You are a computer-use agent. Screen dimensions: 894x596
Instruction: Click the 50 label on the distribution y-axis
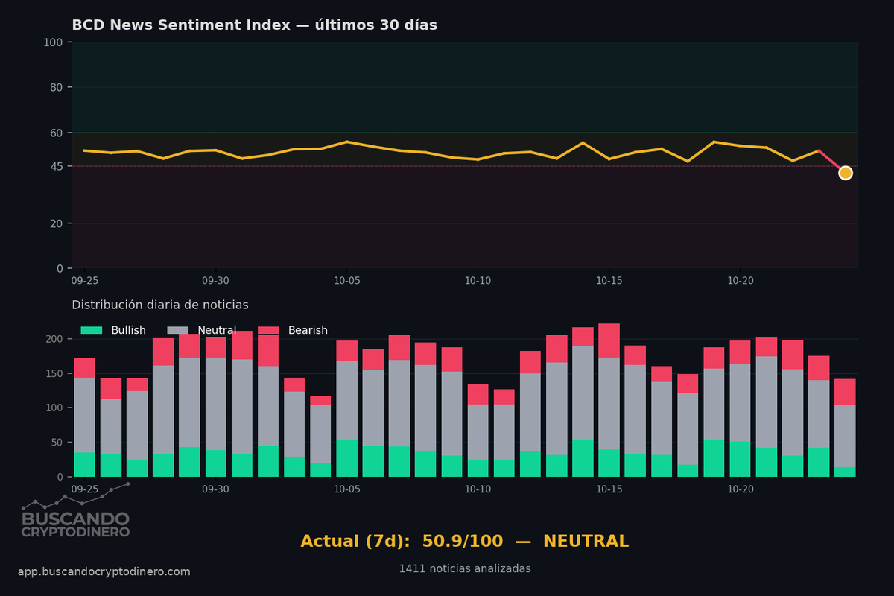click(x=57, y=443)
